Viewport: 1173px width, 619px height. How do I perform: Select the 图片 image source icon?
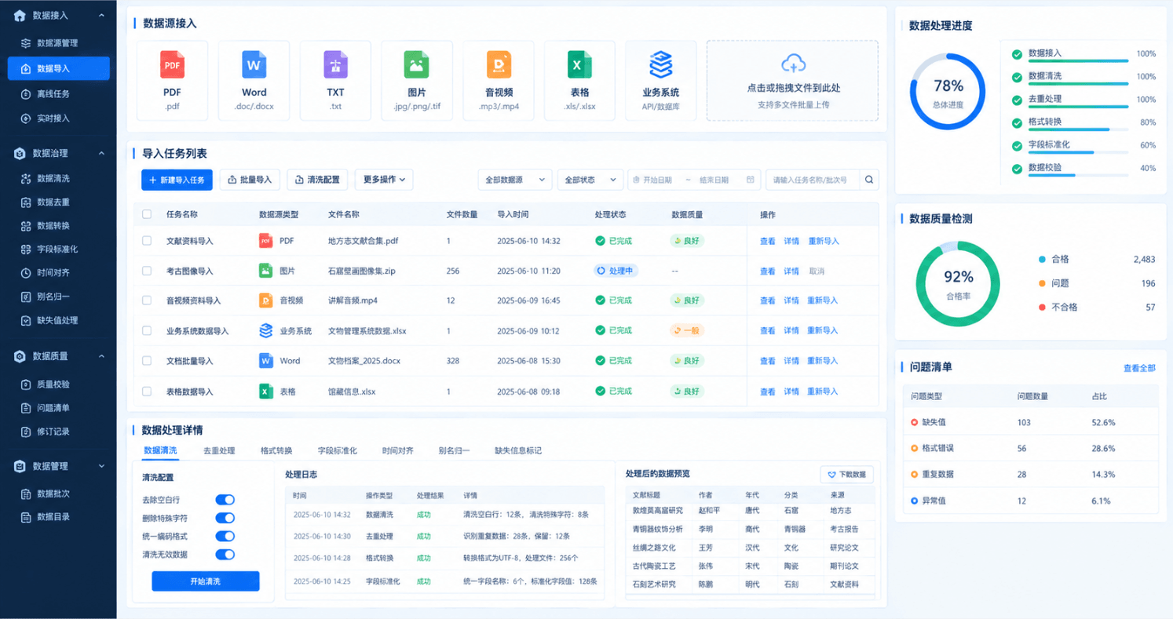[417, 65]
